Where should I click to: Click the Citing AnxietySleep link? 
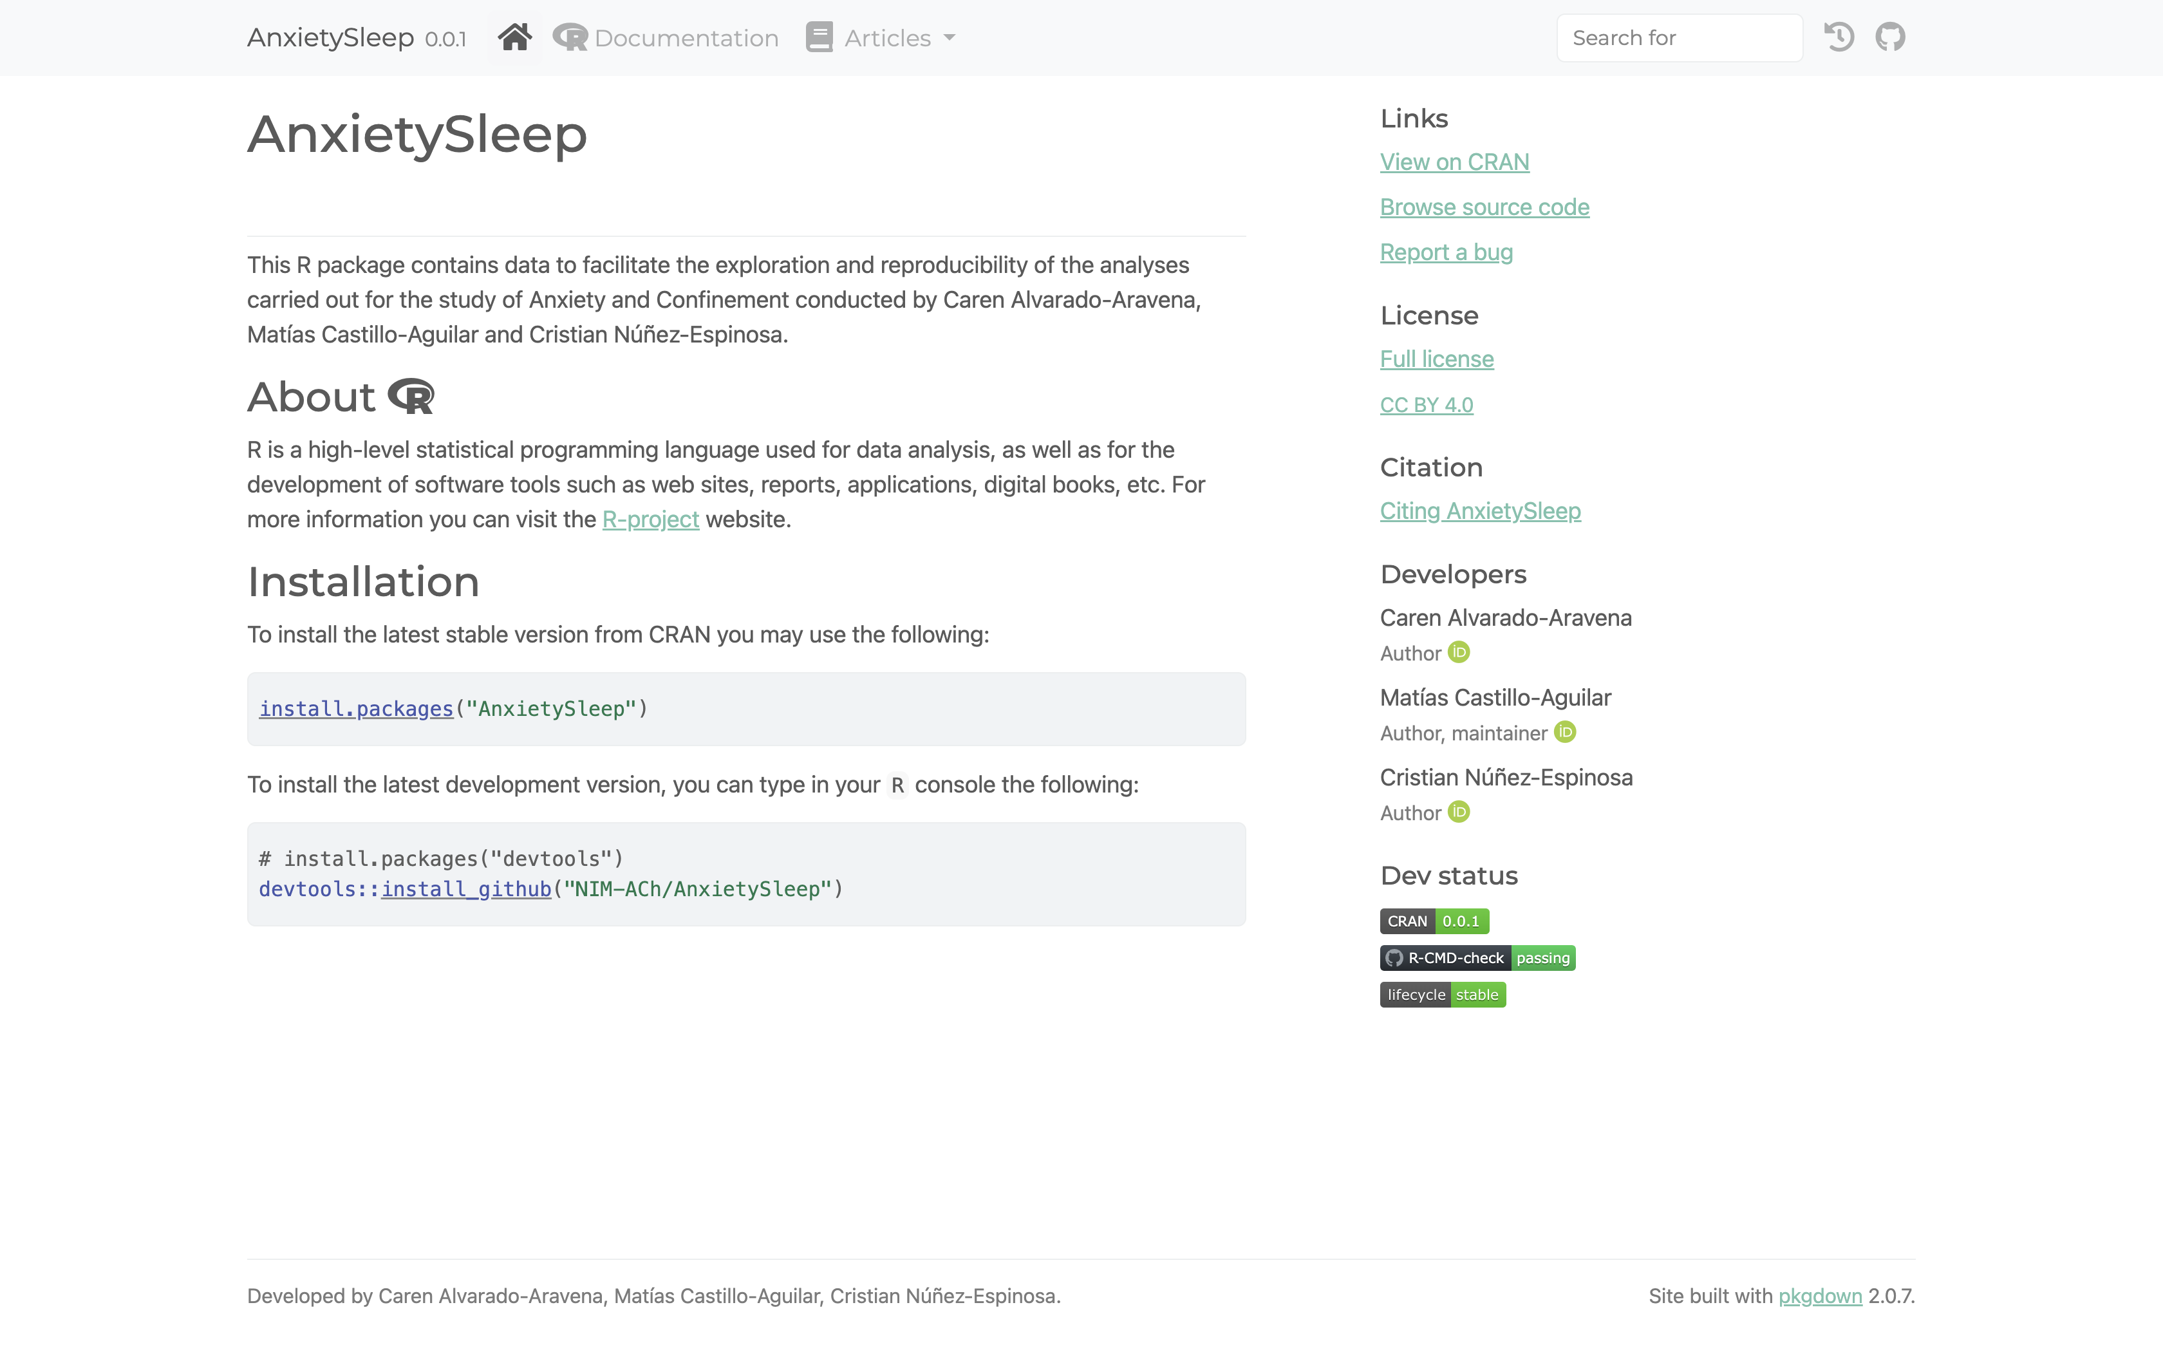[x=1479, y=511]
